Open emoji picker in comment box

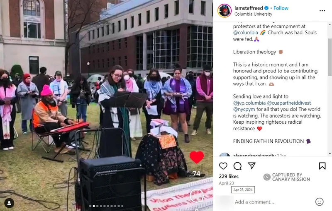coord(319,202)
